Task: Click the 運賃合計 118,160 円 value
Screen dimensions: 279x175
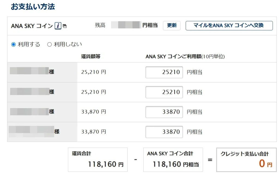Action: pos(106,164)
